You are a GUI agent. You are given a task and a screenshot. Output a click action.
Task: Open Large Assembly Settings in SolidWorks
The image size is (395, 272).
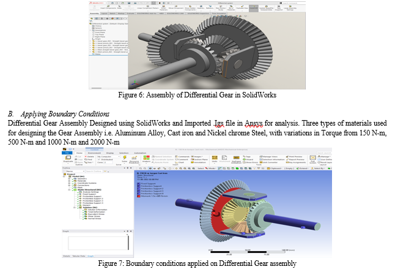click(x=289, y=7)
